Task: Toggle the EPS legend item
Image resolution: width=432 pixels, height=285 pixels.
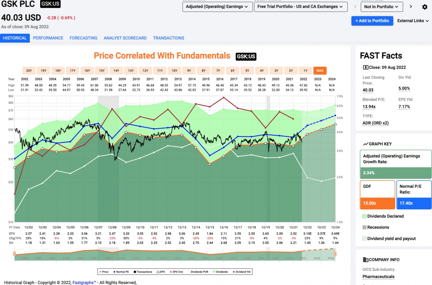Action: (x=161, y=272)
